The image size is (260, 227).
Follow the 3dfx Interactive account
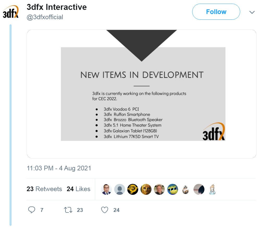click(216, 12)
